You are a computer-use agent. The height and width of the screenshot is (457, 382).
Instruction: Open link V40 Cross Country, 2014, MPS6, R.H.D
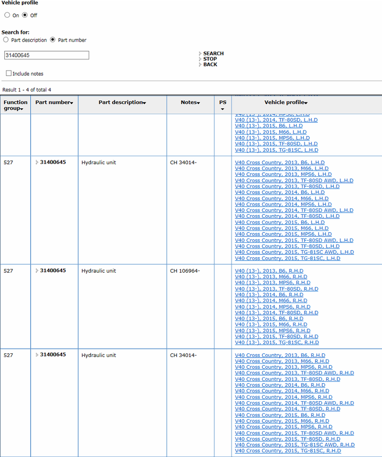[x=283, y=397]
